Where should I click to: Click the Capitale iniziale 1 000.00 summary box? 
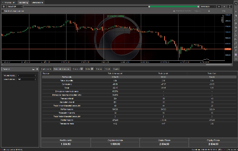click(x=115, y=143)
